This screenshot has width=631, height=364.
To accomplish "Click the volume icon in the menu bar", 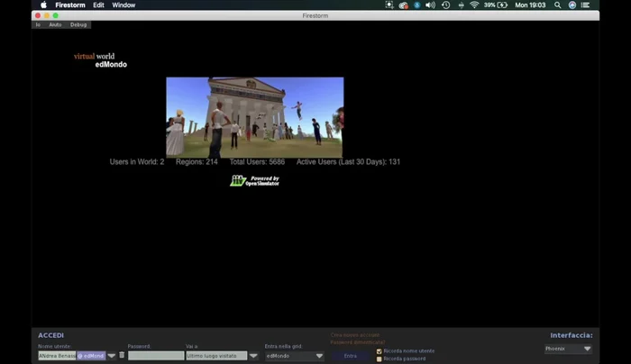I will click(430, 5).
